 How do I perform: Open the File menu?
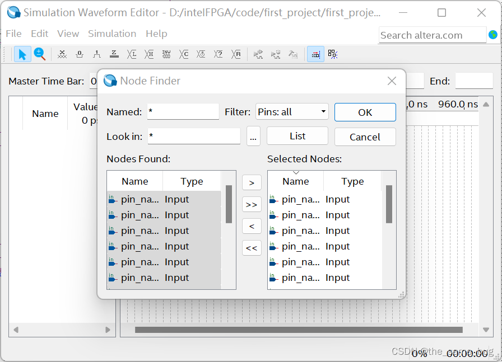point(14,34)
